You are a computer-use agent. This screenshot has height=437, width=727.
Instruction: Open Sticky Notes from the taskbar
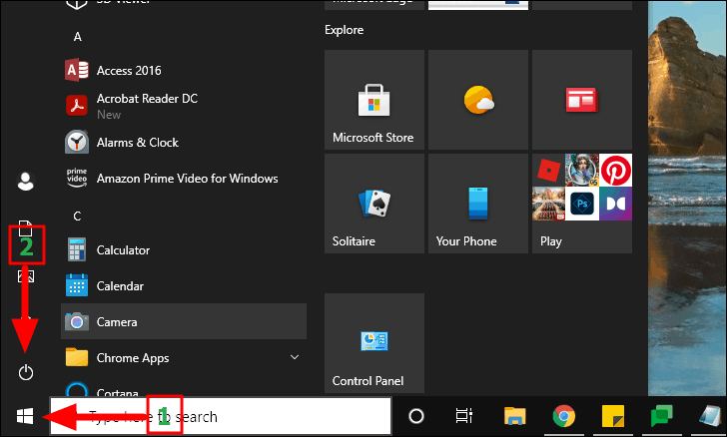[x=613, y=416]
